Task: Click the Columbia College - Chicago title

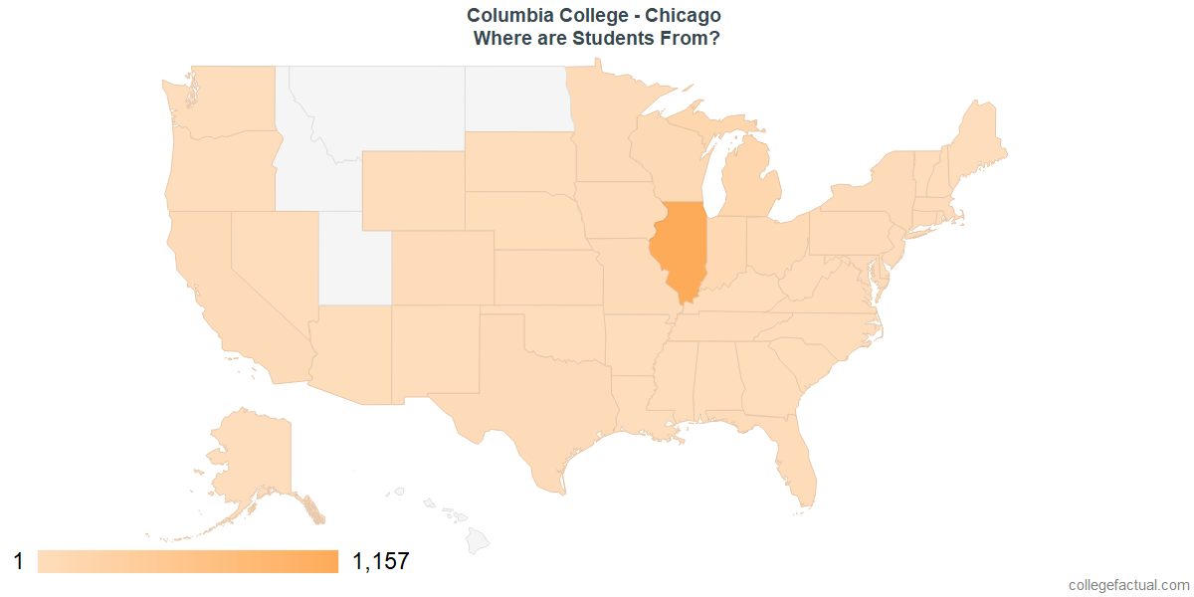Action: point(596,16)
